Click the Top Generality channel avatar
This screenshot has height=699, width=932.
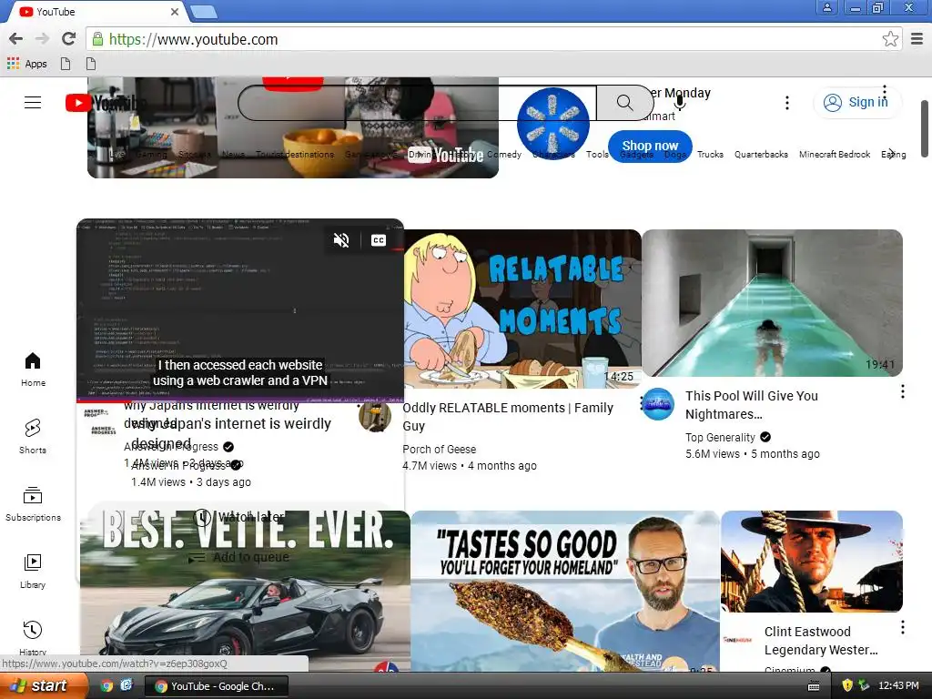click(659, 404)
